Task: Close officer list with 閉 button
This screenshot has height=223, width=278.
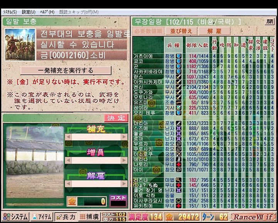Action: [270, 22]
